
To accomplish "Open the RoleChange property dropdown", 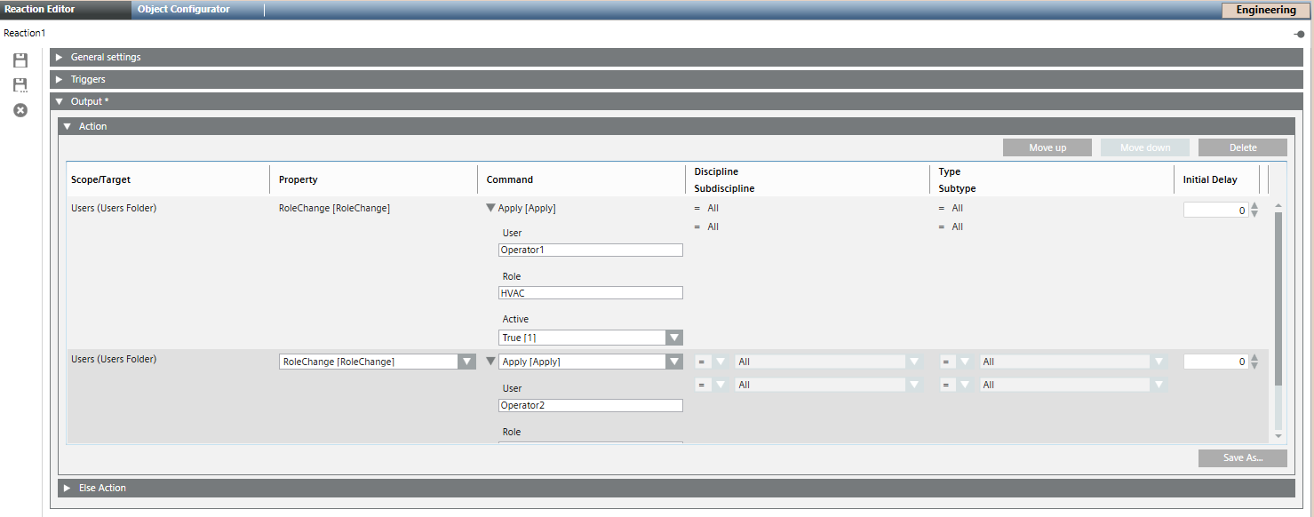I will (x=466, y=362).
